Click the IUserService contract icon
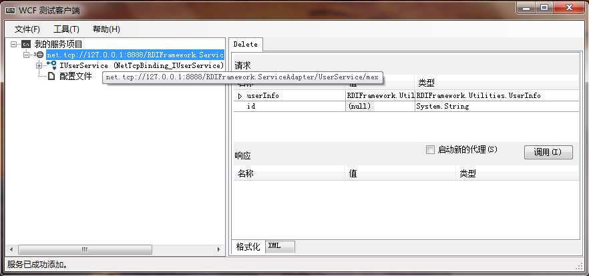This screenshot has width=589, height=276. (51, 65)
